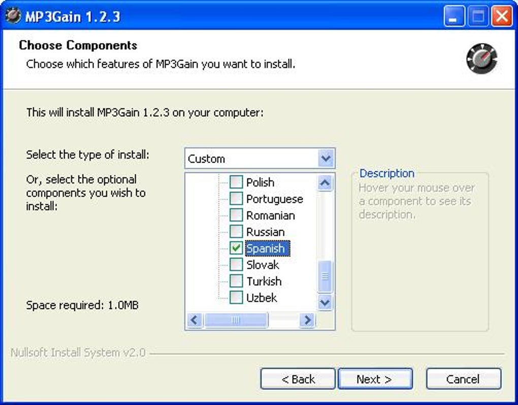Select the Portuguese label in component list
Viewport: 518px width, 405px height.
[x=275, y=199]
